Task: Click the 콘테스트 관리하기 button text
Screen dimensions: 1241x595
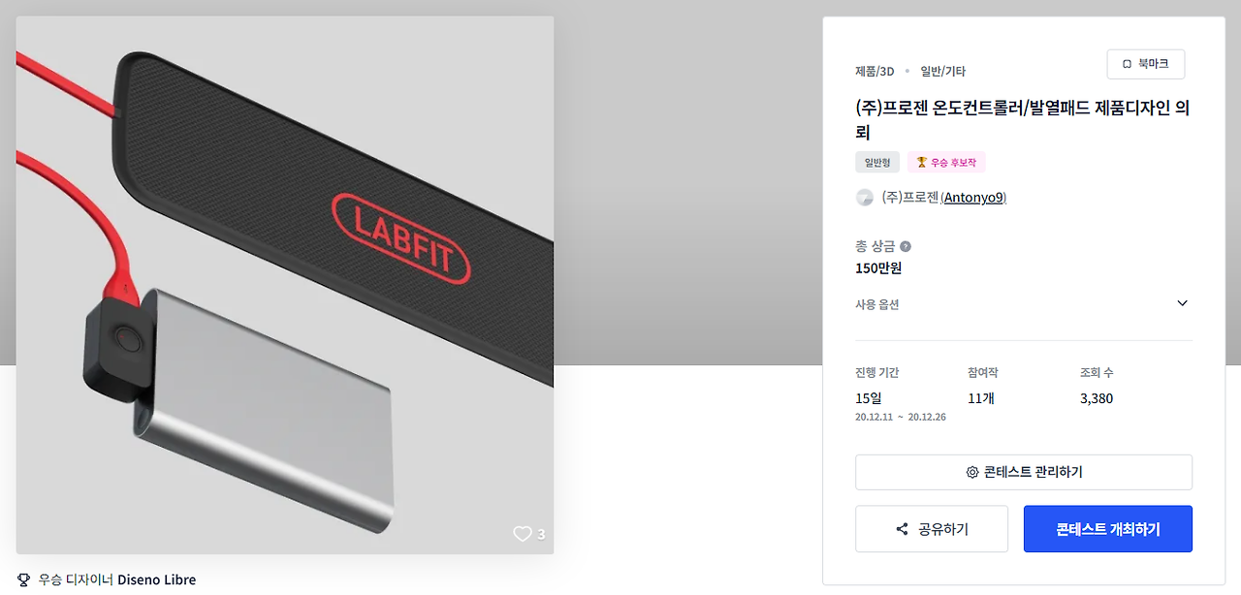Action: [1034, 473]
